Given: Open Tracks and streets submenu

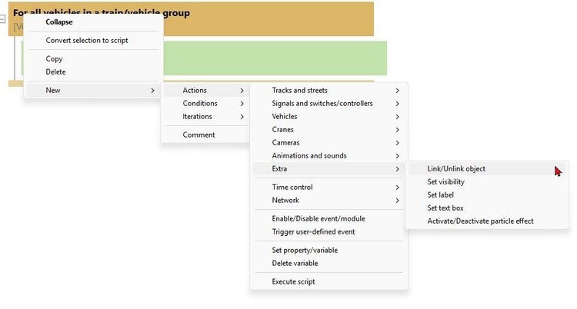Looking at the screenshot, I should point(329,91).
